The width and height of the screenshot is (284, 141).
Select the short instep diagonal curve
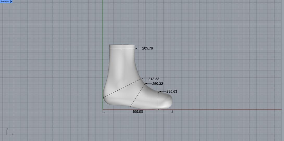click(x=137, y=95)
